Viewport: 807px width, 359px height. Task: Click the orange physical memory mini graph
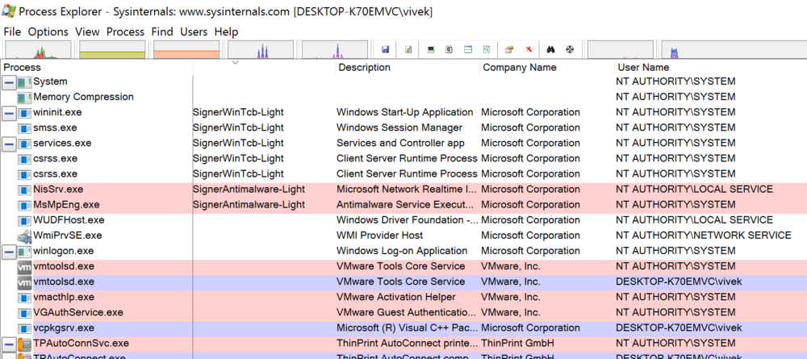(x=186, y=50)
